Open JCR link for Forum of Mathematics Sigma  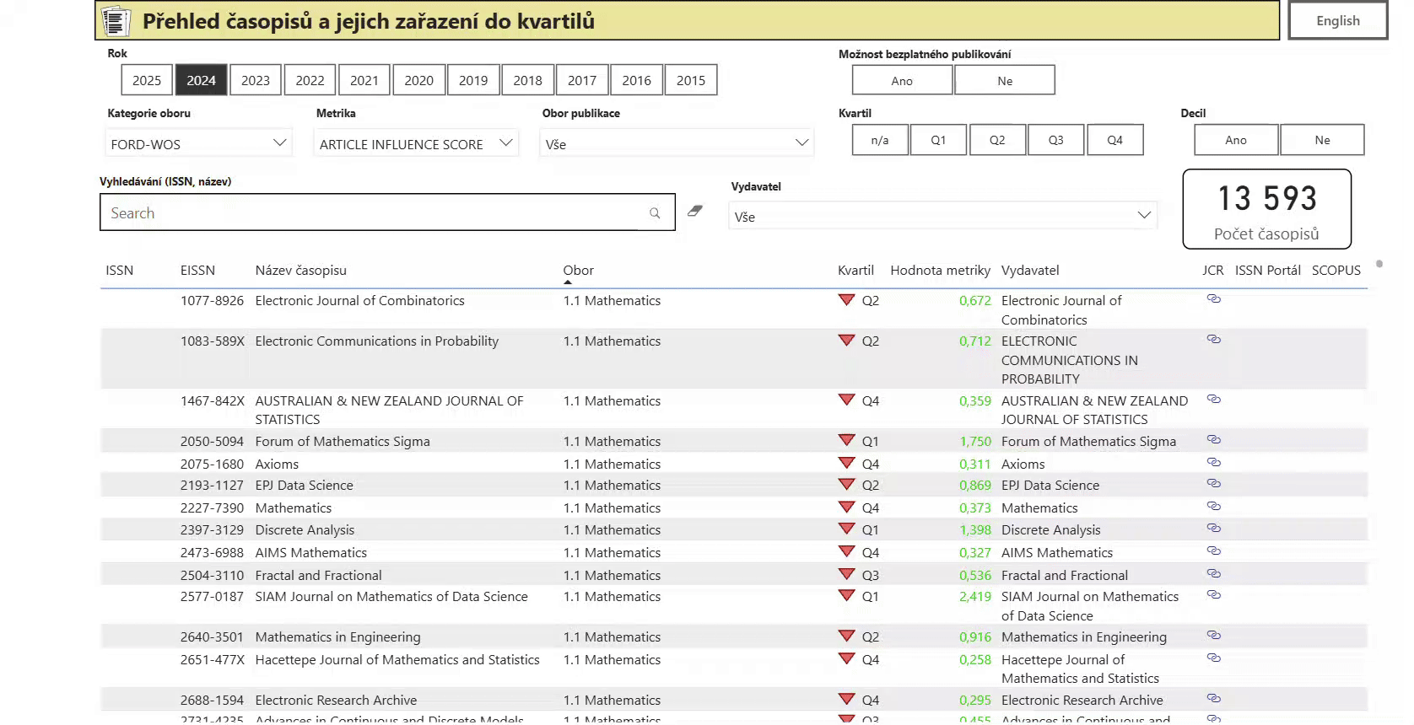tap(1213, 440)
